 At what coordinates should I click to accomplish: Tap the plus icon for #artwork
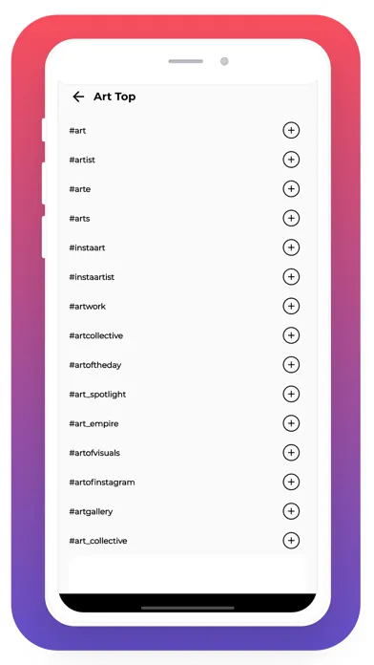click(291, 306)
